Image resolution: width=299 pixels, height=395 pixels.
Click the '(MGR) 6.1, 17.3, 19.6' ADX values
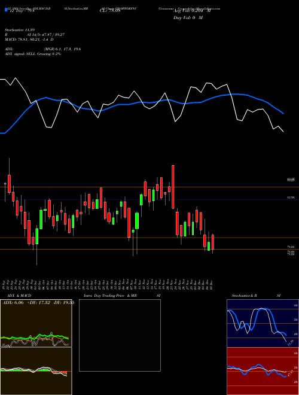click(62, 49)
